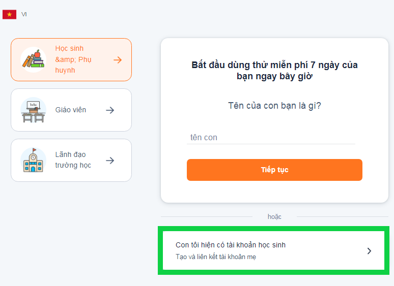Click the books and apple icon

pyautogui.click(x=33, y=59)
